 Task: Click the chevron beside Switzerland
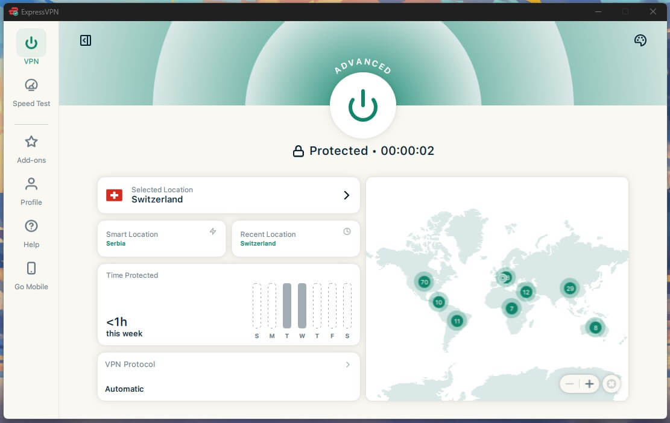pos(347,195)
